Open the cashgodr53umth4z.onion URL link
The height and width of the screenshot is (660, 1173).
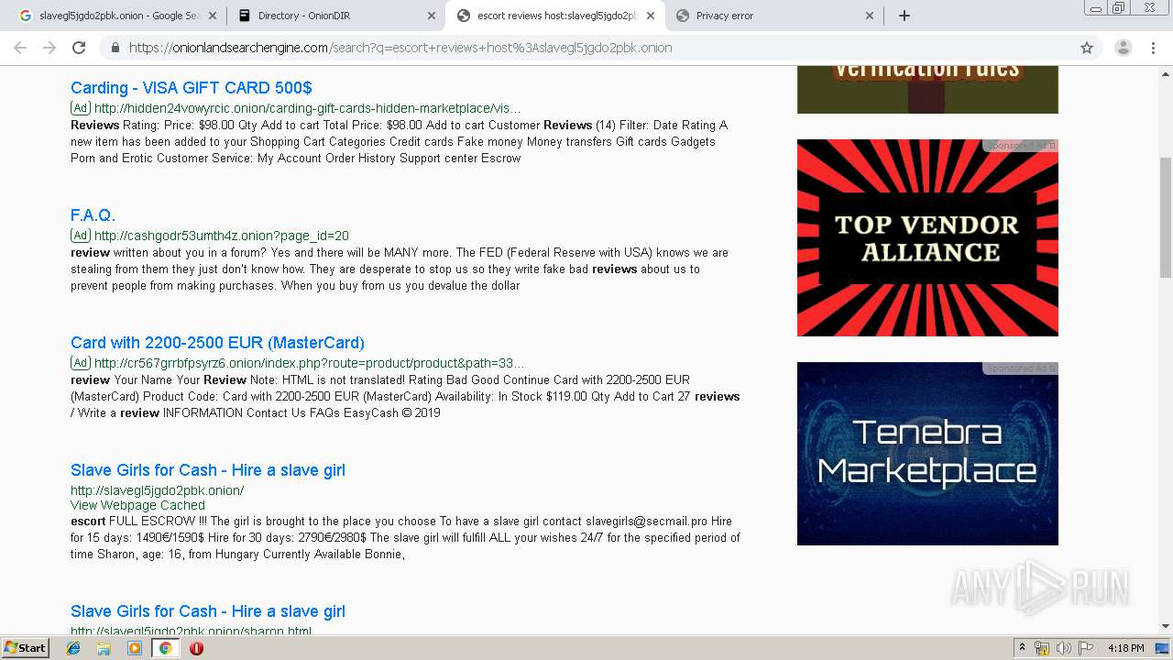point(221,236)
